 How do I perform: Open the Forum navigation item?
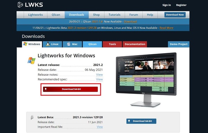click(134, 15)
